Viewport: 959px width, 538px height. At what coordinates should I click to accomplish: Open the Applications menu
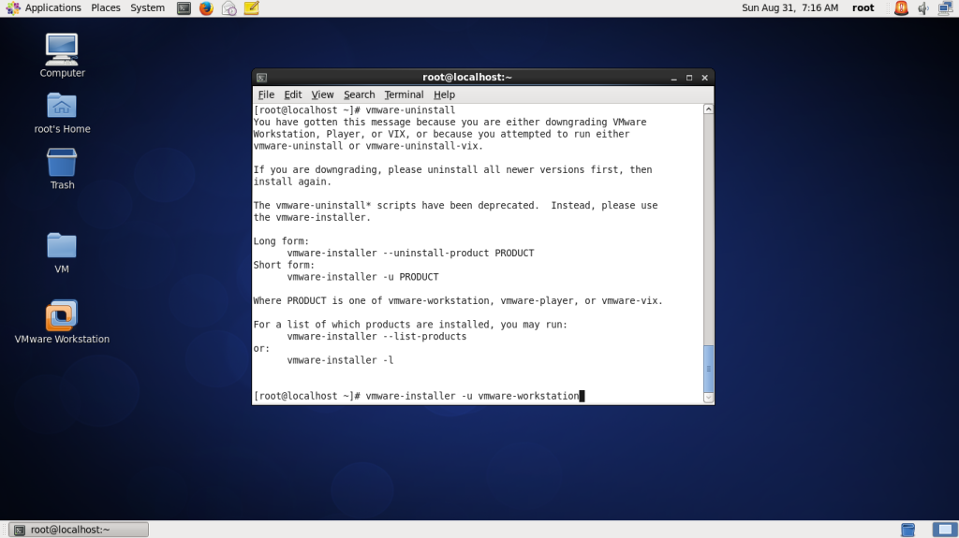coord(52,7)
